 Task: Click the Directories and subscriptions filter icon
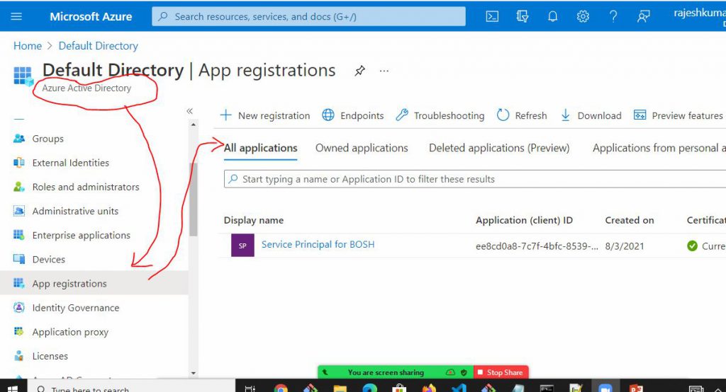tap(523, 16)
